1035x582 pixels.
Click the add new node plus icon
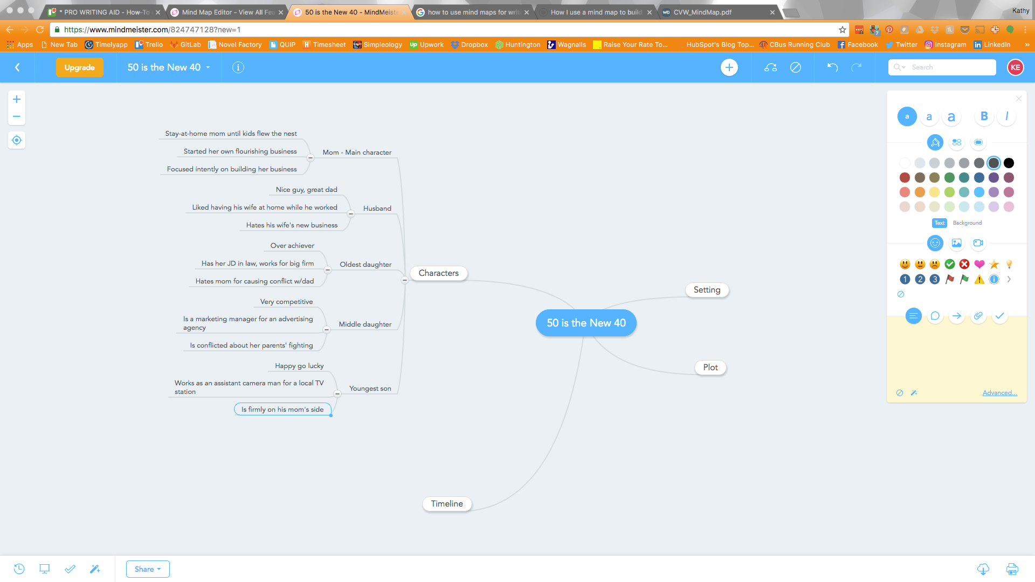pyautogui.click(x=729, y=67)
